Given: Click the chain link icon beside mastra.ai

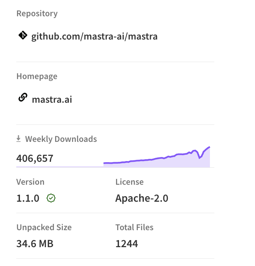Looking at the screenshot, I should [x=23, y=98].
